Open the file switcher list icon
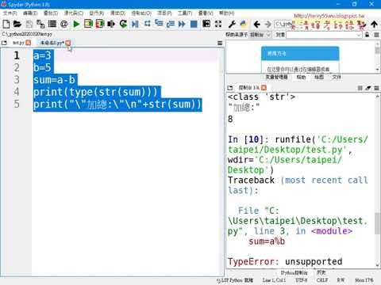This screenshot has width=381, height=285. (52, 24)
